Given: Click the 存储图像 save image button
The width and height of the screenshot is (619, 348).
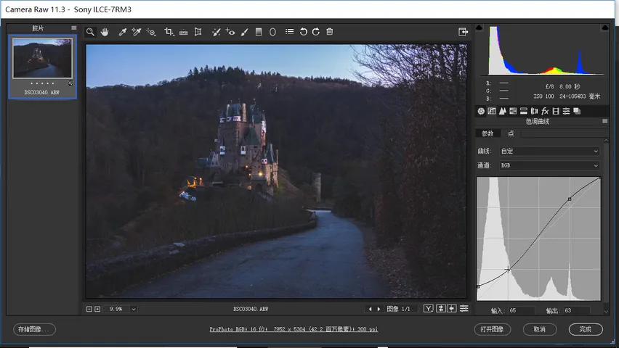Looking at the screenshot, I should click(x=34, y=329).
